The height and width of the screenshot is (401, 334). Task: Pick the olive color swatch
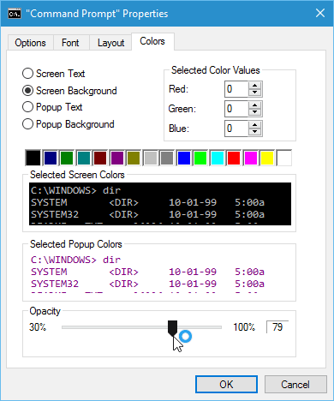(x=134, y=158)
